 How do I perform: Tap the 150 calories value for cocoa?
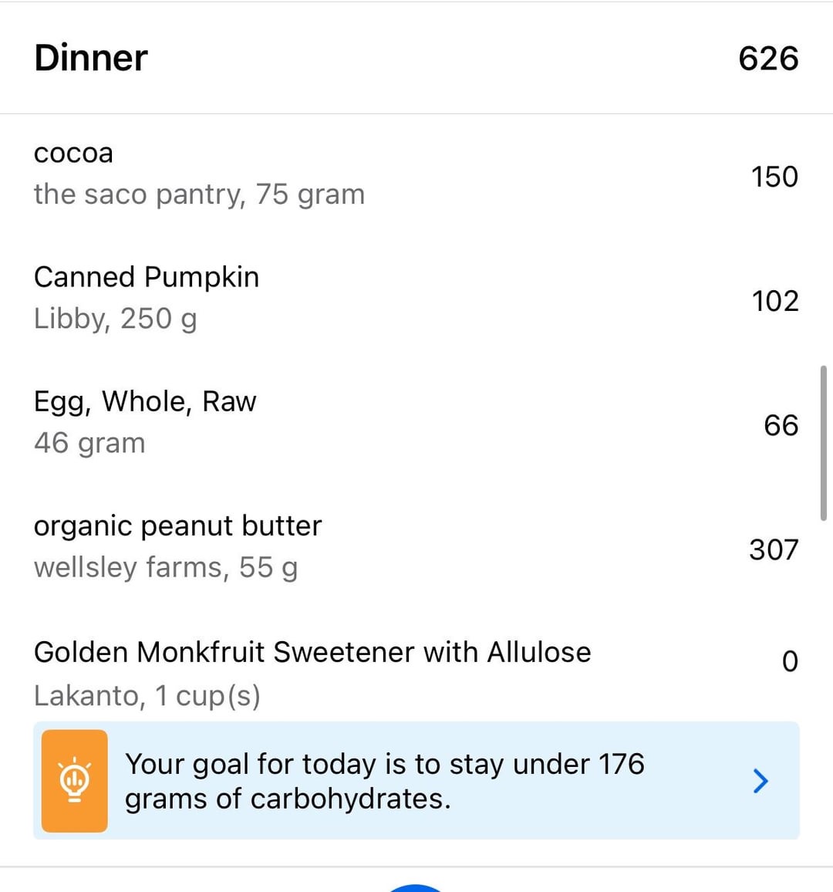click(x=774, y=177)
